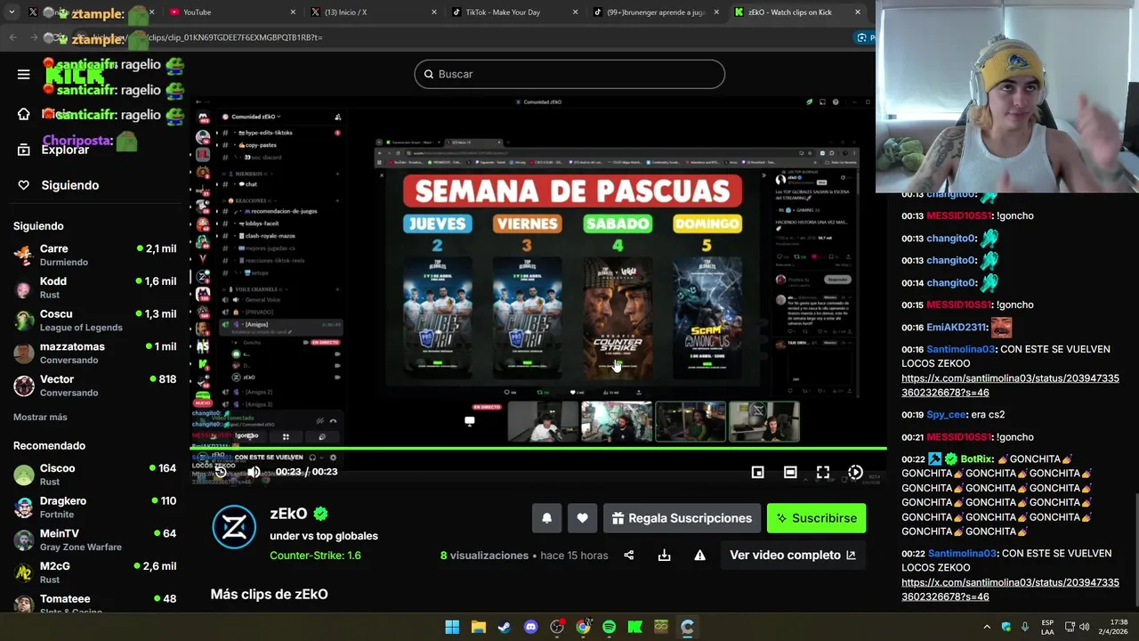Click the green Suscribirse button
Screen dimensions: 1139x641
tap(816, 518)
